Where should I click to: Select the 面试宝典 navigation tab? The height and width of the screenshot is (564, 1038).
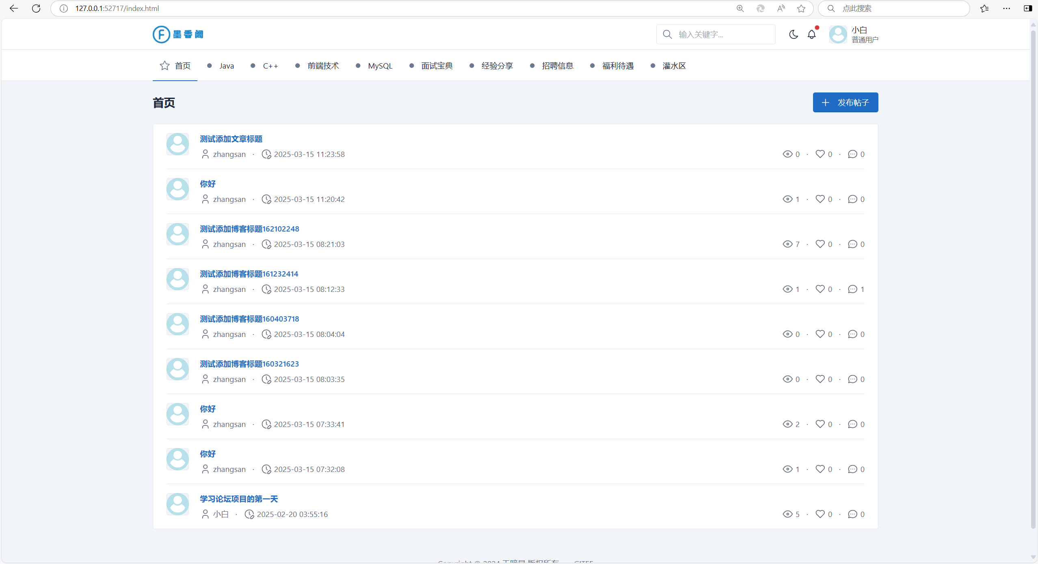[x=437, y=66]
